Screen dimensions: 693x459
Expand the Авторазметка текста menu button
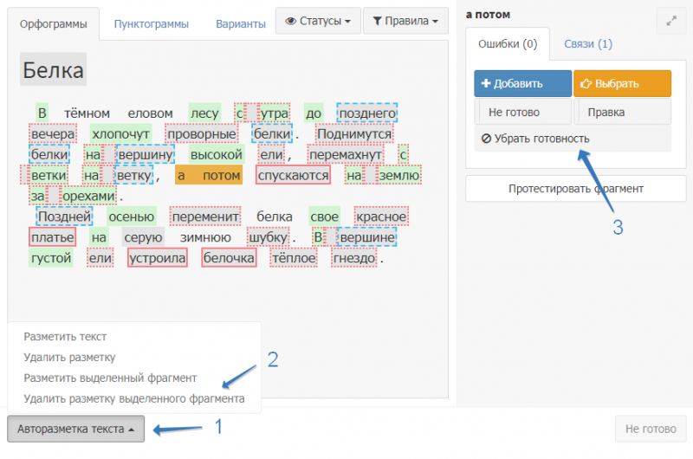pyautogui.click(x=76, y=429)
